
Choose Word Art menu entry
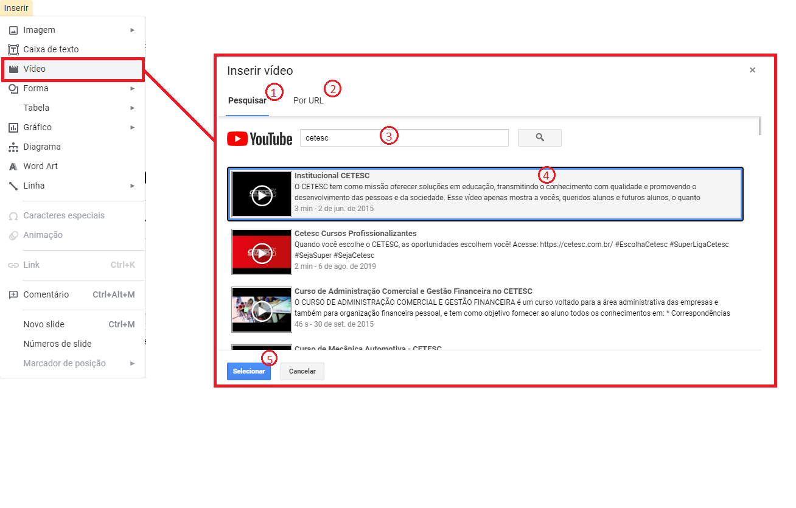[x=72, y=166]
